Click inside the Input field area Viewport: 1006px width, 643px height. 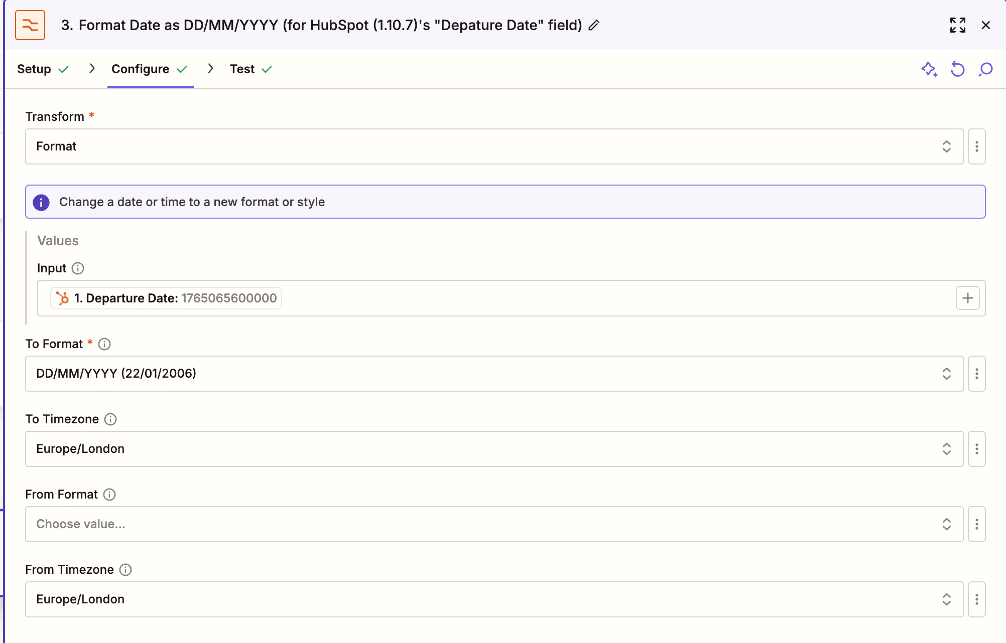pos(511,298)
